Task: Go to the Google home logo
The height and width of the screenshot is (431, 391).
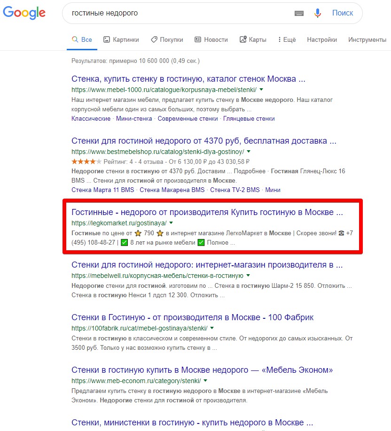Action: [x=24, y=13]
